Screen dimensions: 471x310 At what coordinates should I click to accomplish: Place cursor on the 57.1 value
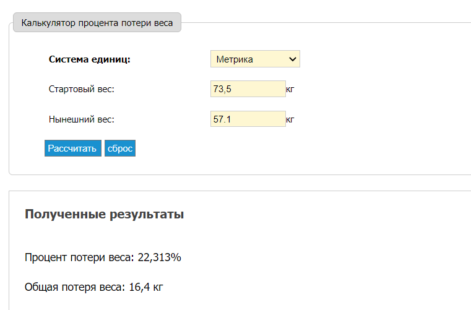point(222,119)
